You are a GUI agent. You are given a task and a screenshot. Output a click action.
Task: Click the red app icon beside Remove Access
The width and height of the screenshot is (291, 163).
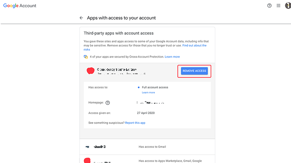[x=91, y=71]
